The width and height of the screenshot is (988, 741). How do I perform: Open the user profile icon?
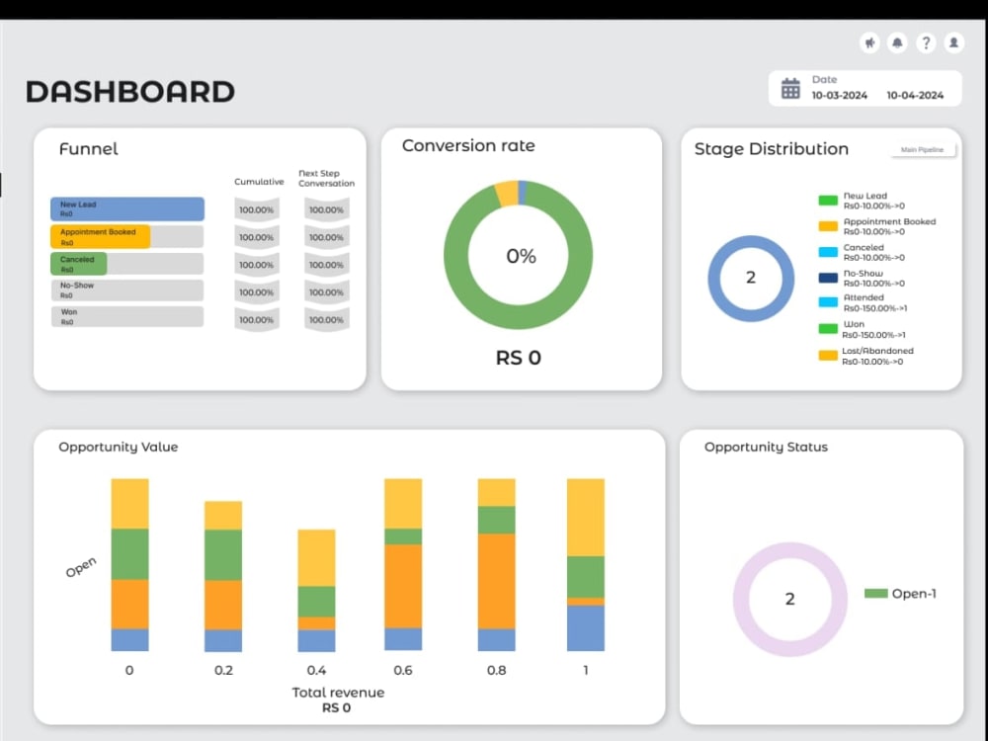(x=954, y=42)
